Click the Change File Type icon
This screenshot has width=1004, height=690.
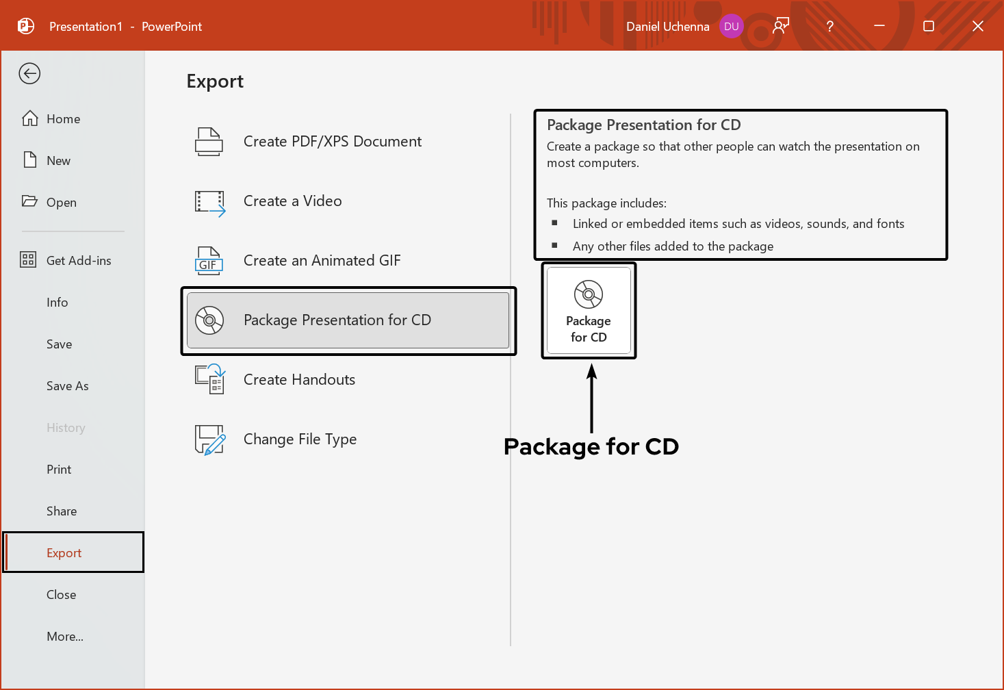point(209,439)
